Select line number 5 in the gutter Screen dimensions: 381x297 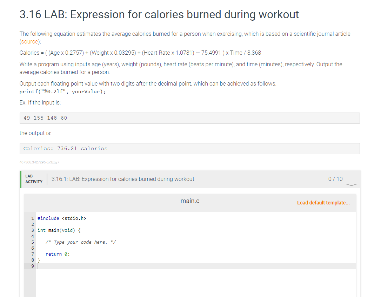(x=33, y=242)
